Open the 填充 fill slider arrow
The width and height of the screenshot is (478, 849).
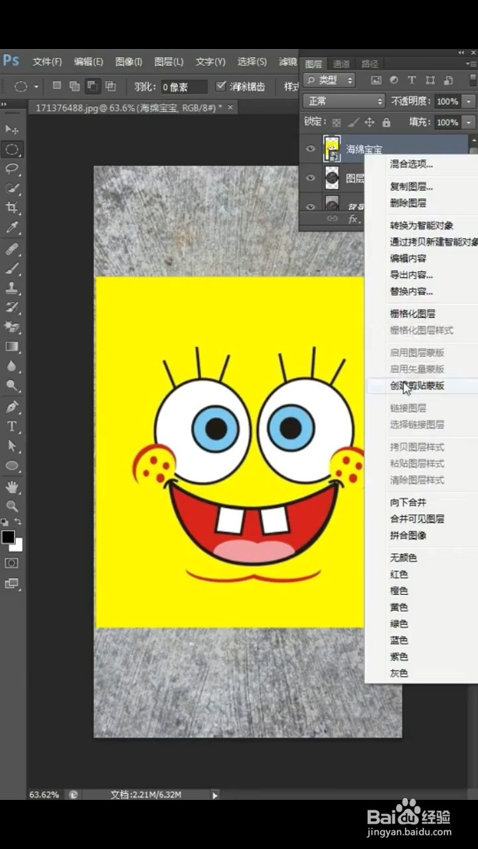tap(469, 122)
